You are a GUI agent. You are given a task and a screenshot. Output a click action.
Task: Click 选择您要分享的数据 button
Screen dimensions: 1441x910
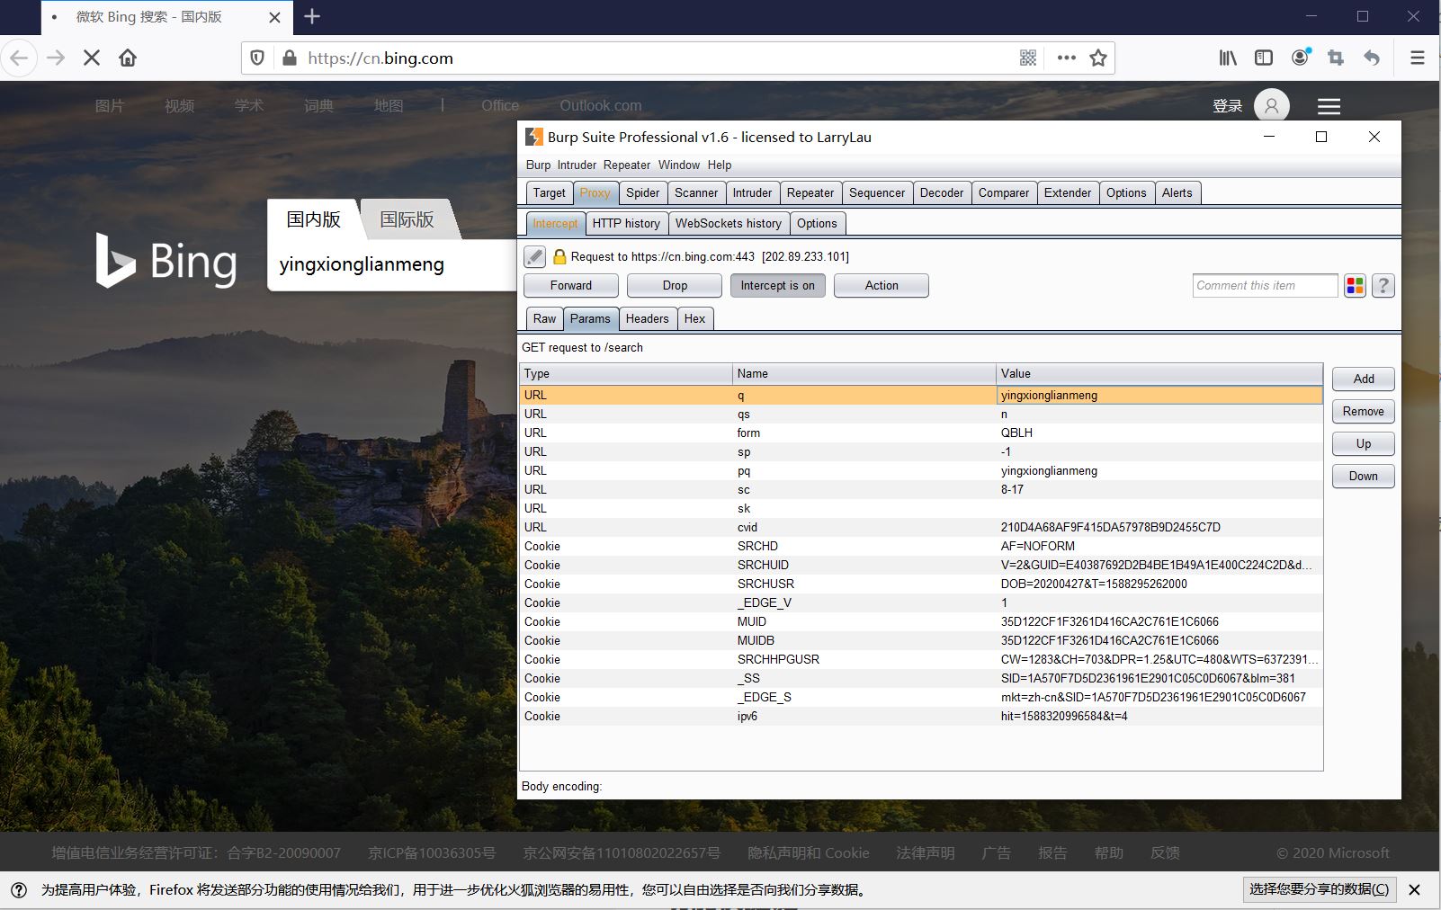point(1320,889)
